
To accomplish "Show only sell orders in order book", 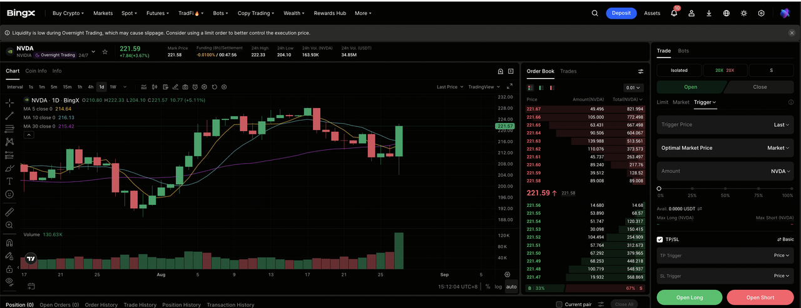I will [552, 88].
